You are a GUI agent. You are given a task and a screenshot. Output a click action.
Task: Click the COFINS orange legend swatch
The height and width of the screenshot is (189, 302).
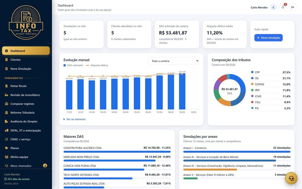point(252,84)
